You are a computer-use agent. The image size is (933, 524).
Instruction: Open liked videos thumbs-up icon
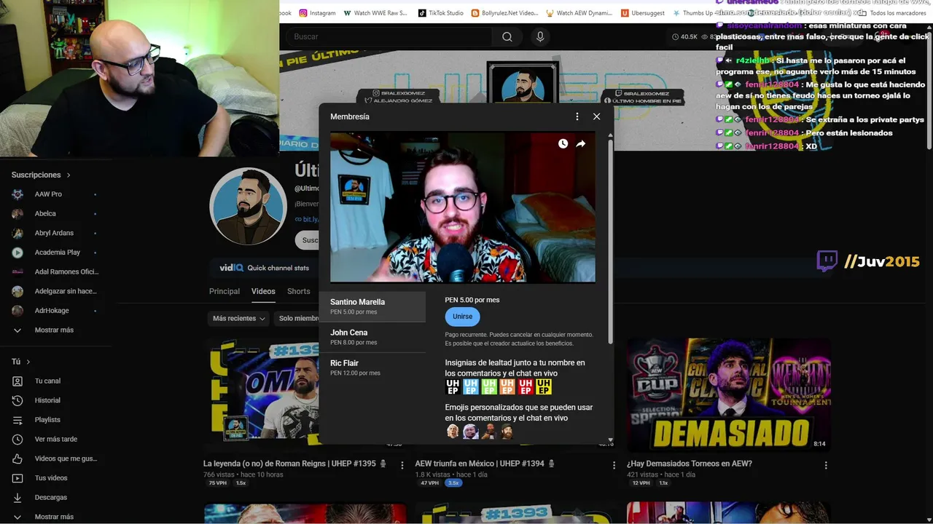[x=17, y=458]
